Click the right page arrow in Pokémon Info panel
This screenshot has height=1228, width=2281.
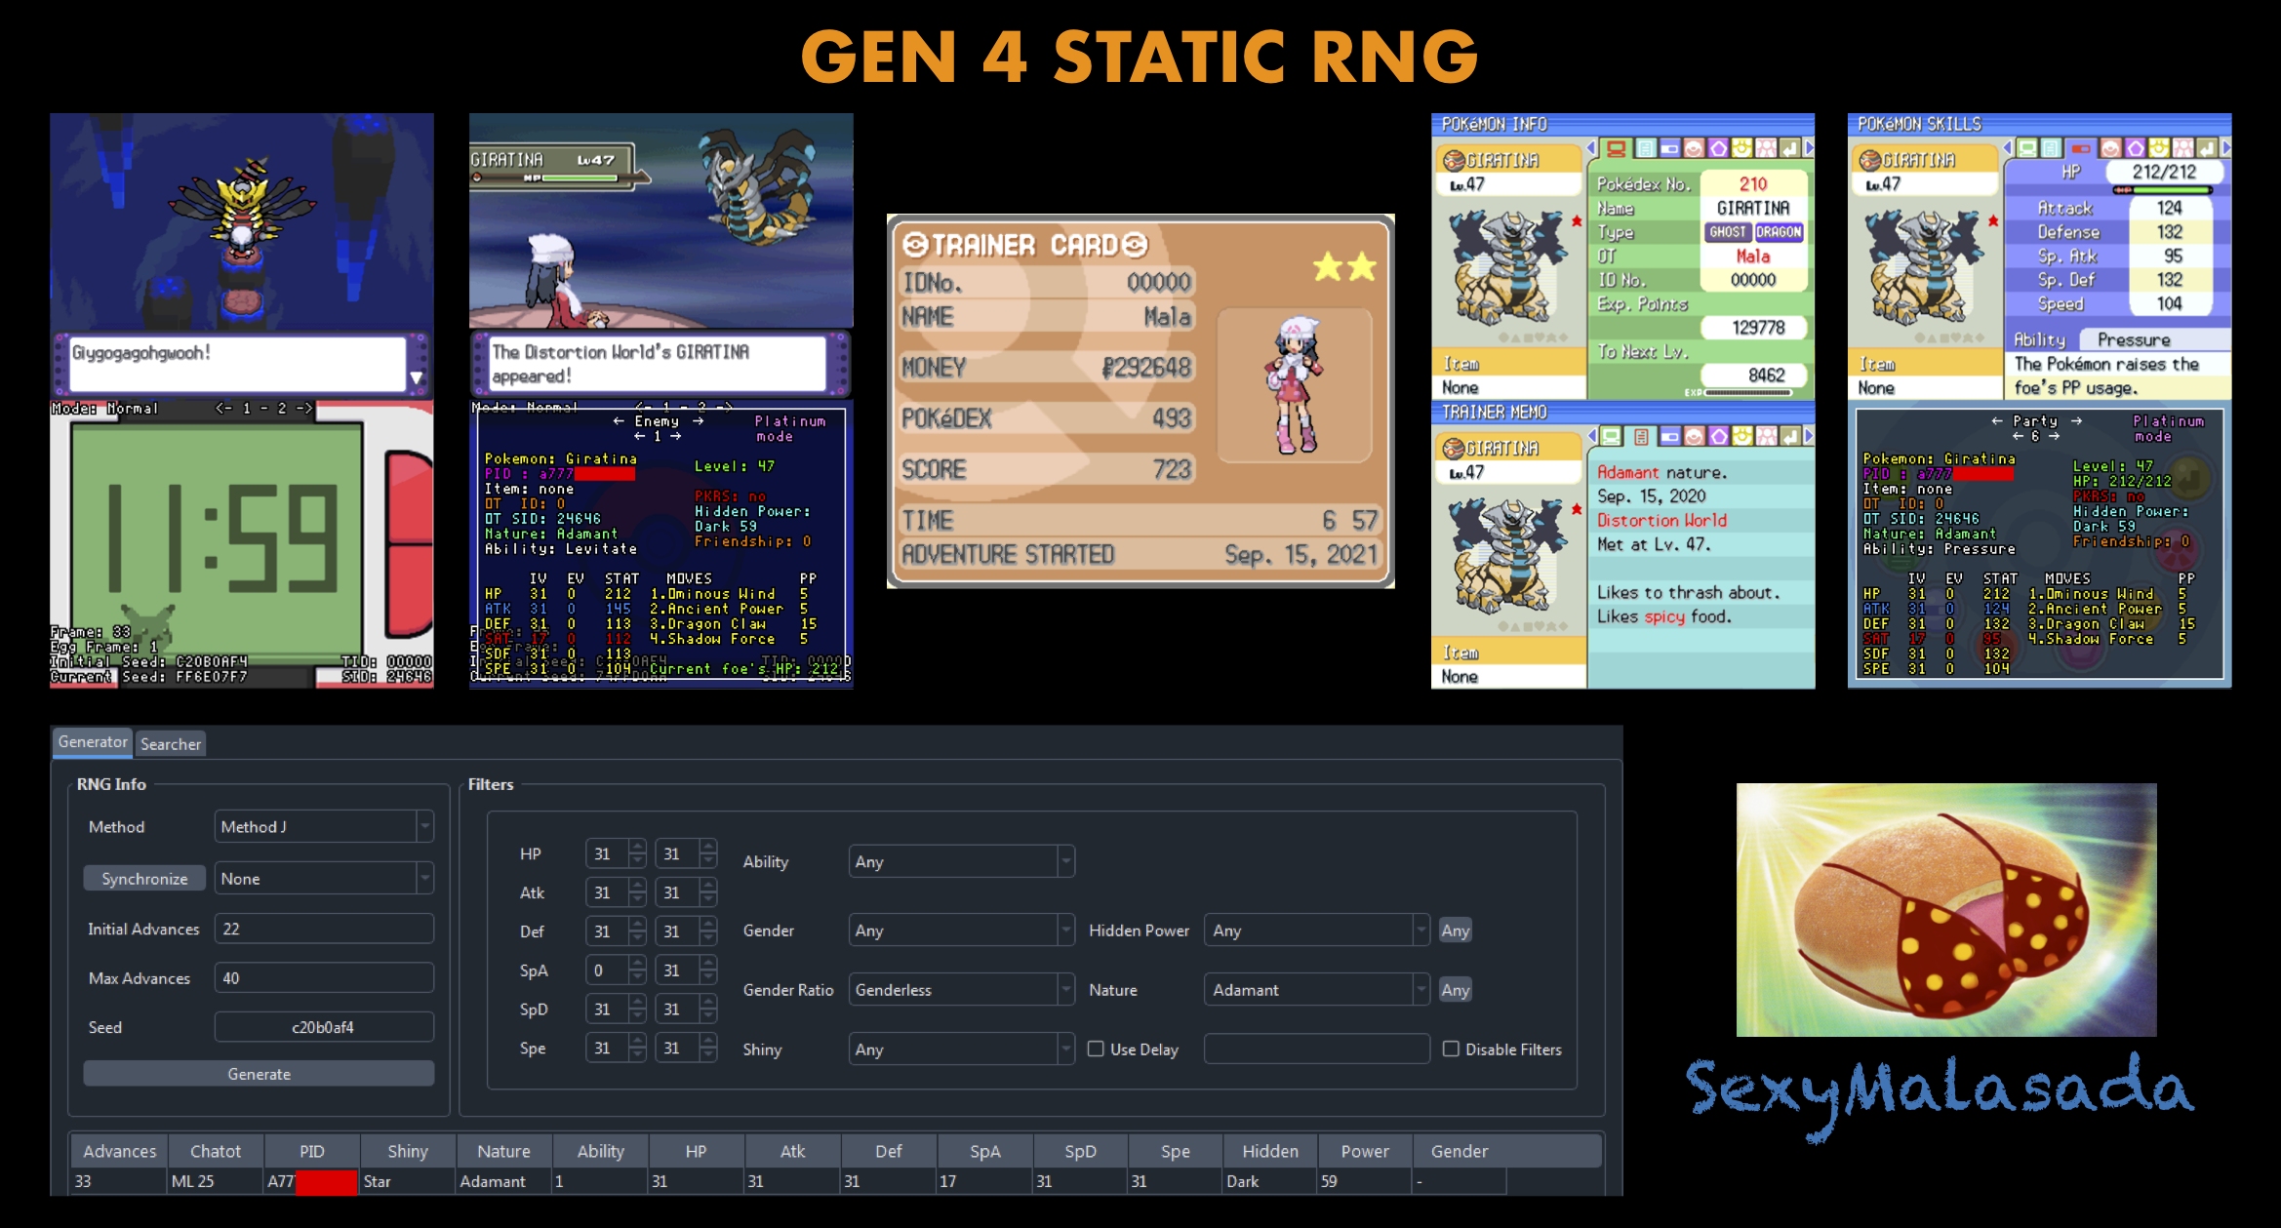[1808, 148]
